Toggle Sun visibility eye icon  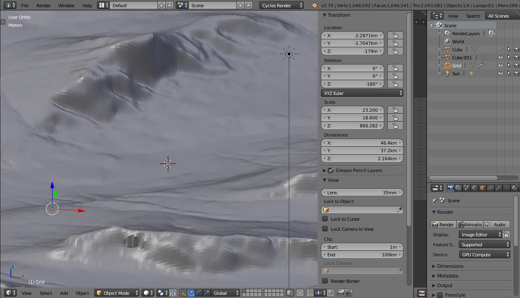[501, 73]
